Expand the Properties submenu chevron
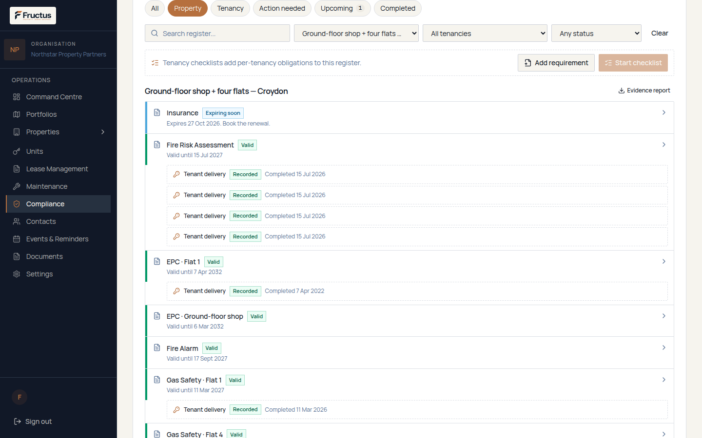The height and width of the screenshot is (438, 702). tap(103, 132)
